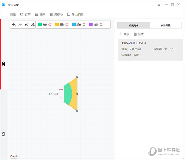Click the undo arrow in canvas toolbar
Screen dimensions: 185x160
click(x=14, y=24)
